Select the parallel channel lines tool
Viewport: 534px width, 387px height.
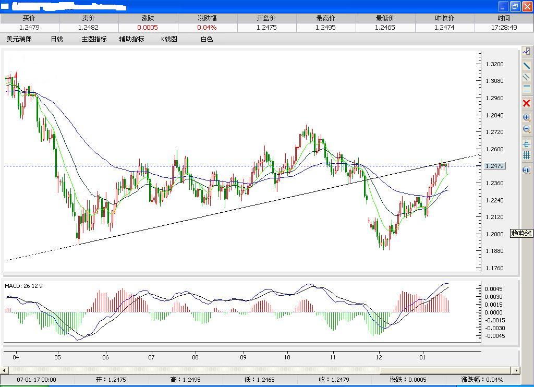point(527,77)
